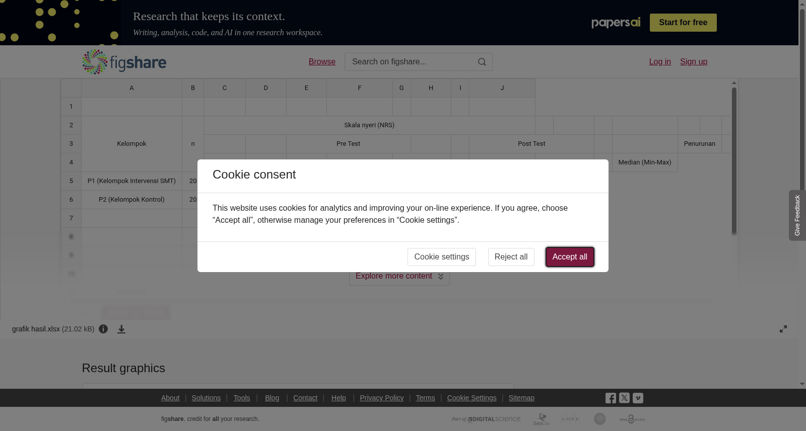Viewport: 806px width, 431px height.
Task: Select the 'Median (Min-Max)' cell
Action: tap(645, 162)
